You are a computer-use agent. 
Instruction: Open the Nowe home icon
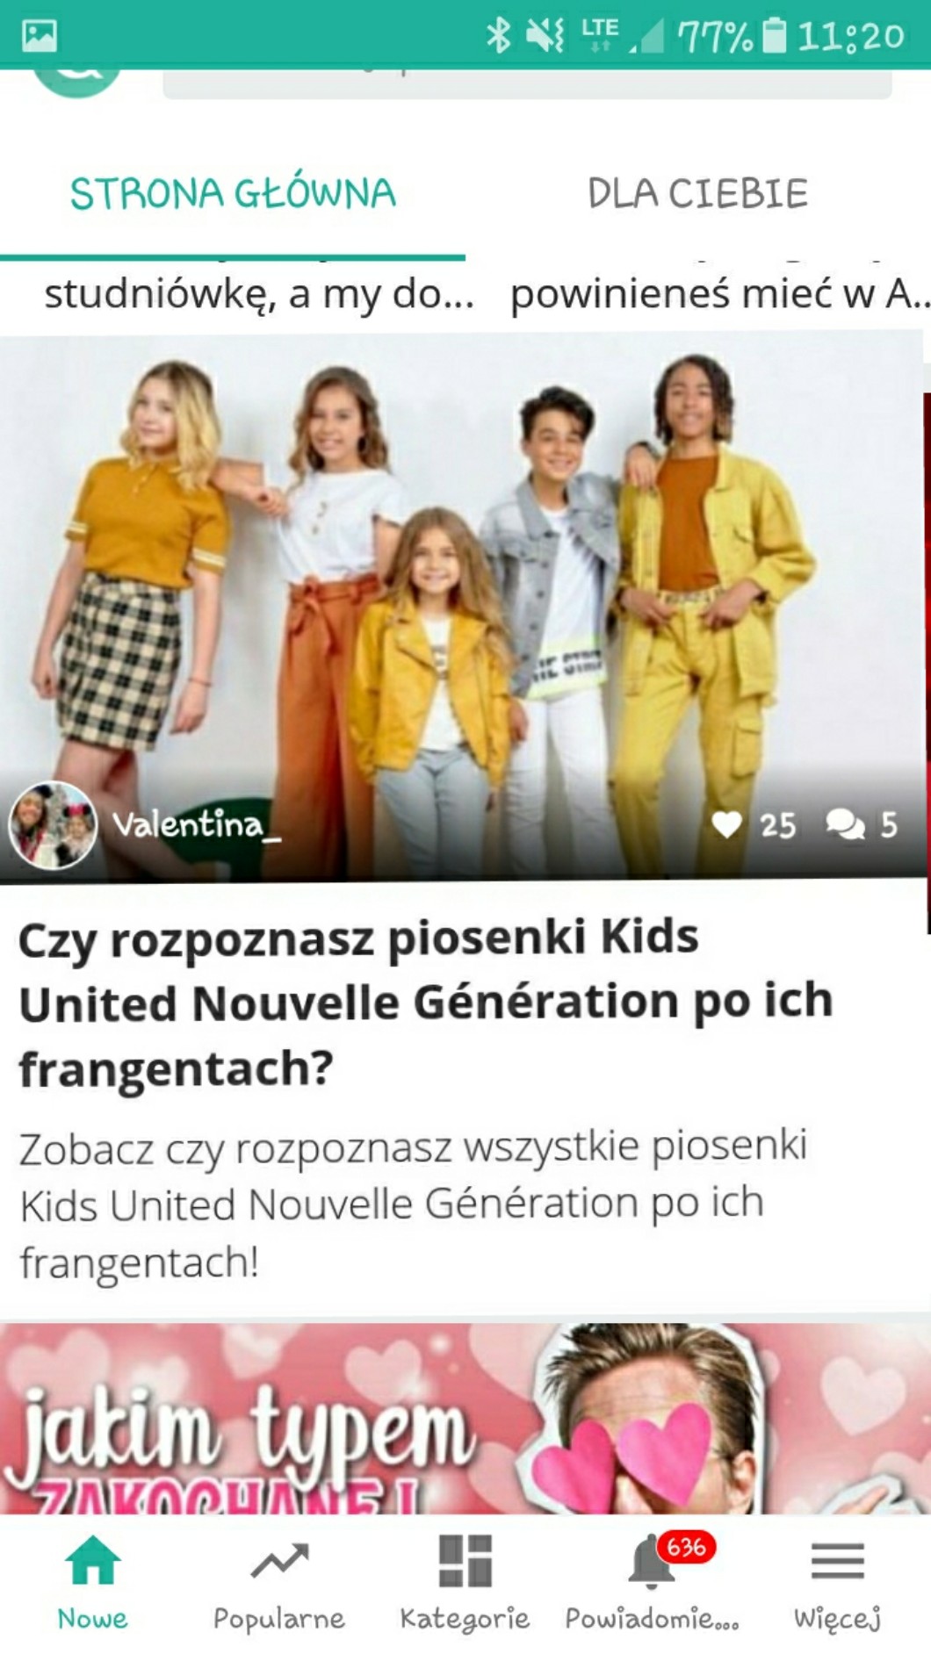[92, 1561]
